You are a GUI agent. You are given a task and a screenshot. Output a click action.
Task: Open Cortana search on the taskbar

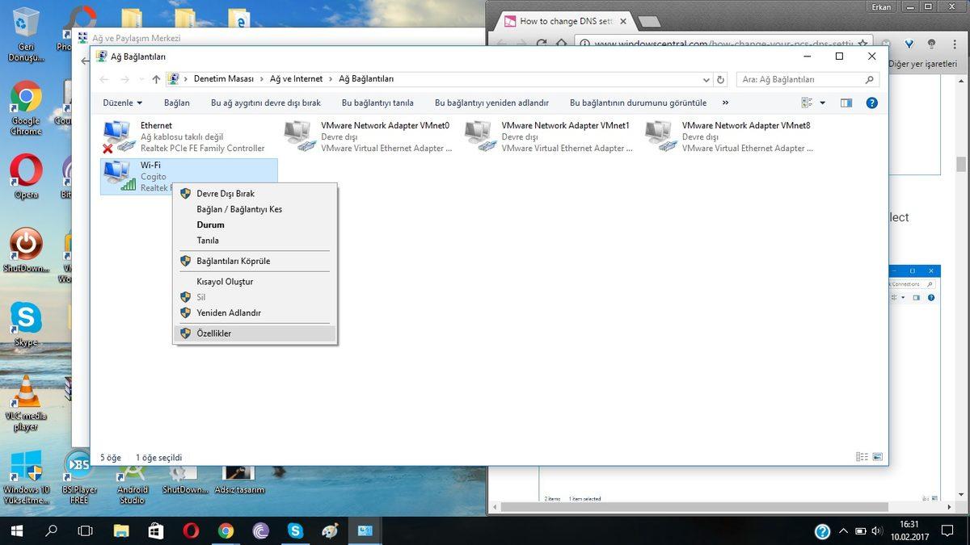point(50,530)
